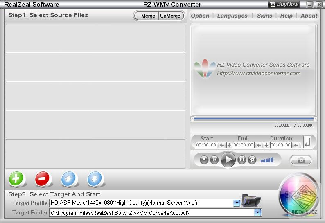
Task: Open the Skins menu
Action: (264, 16)
